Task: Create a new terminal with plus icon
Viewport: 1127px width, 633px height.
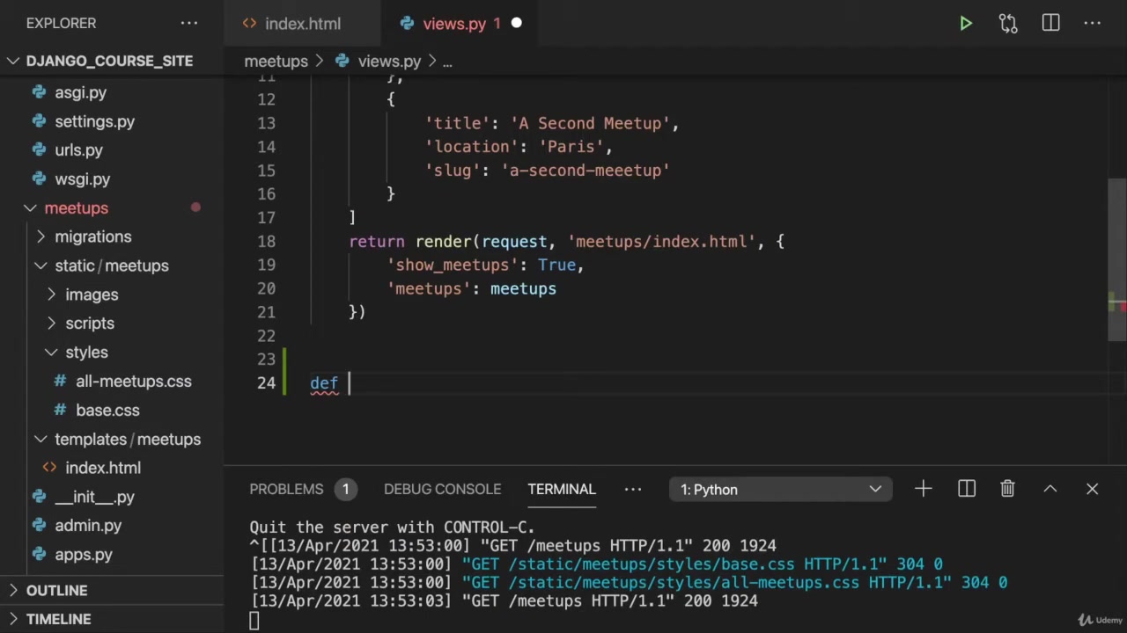Action: [923, 489]
